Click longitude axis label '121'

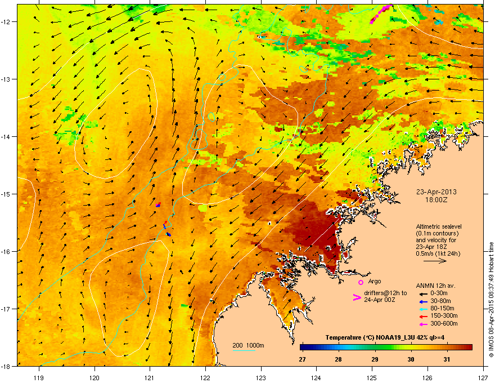point(150,377)
